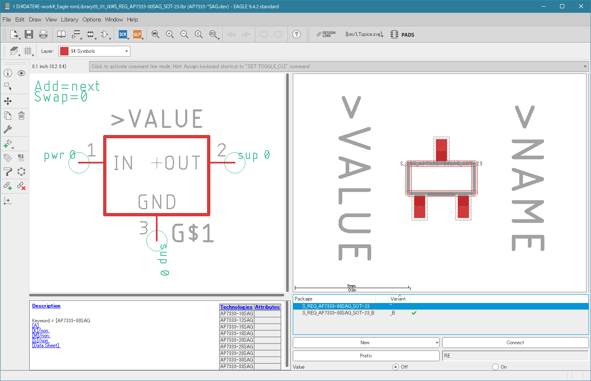Select the R2 10k Value tool

click(21, 158)
